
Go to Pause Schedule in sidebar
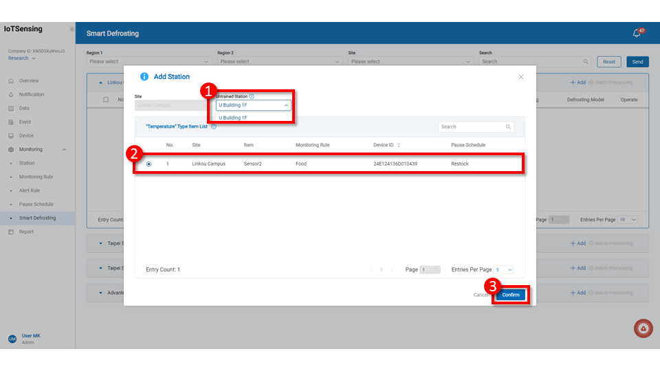pyautogui.click(x=36, y=204)
